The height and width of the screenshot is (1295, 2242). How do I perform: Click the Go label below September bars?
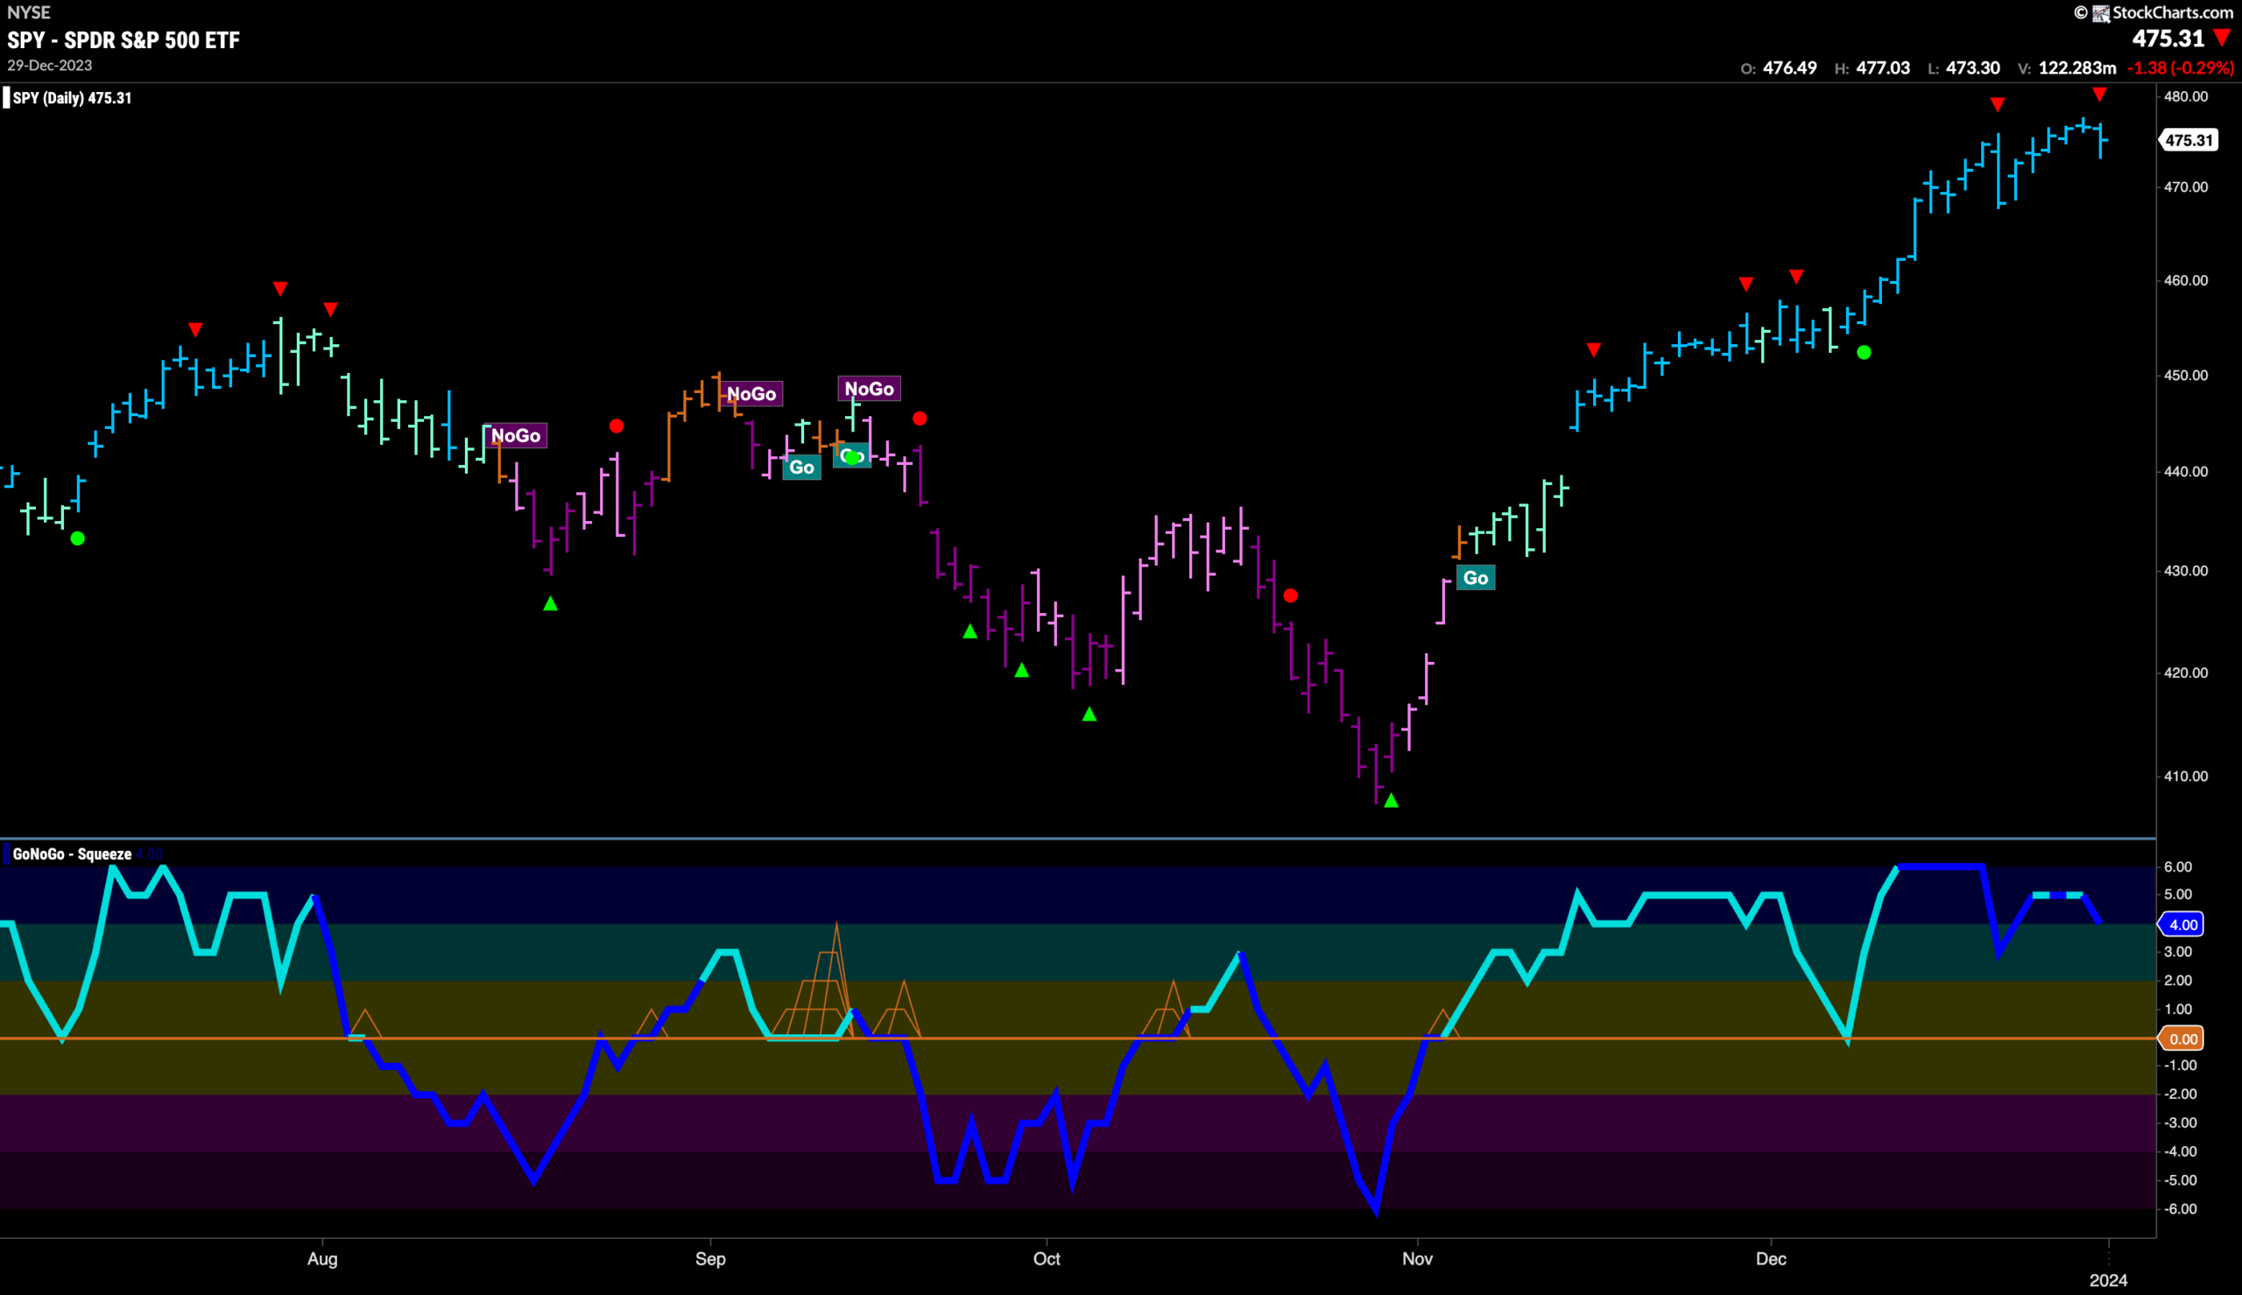pos(801,467)
